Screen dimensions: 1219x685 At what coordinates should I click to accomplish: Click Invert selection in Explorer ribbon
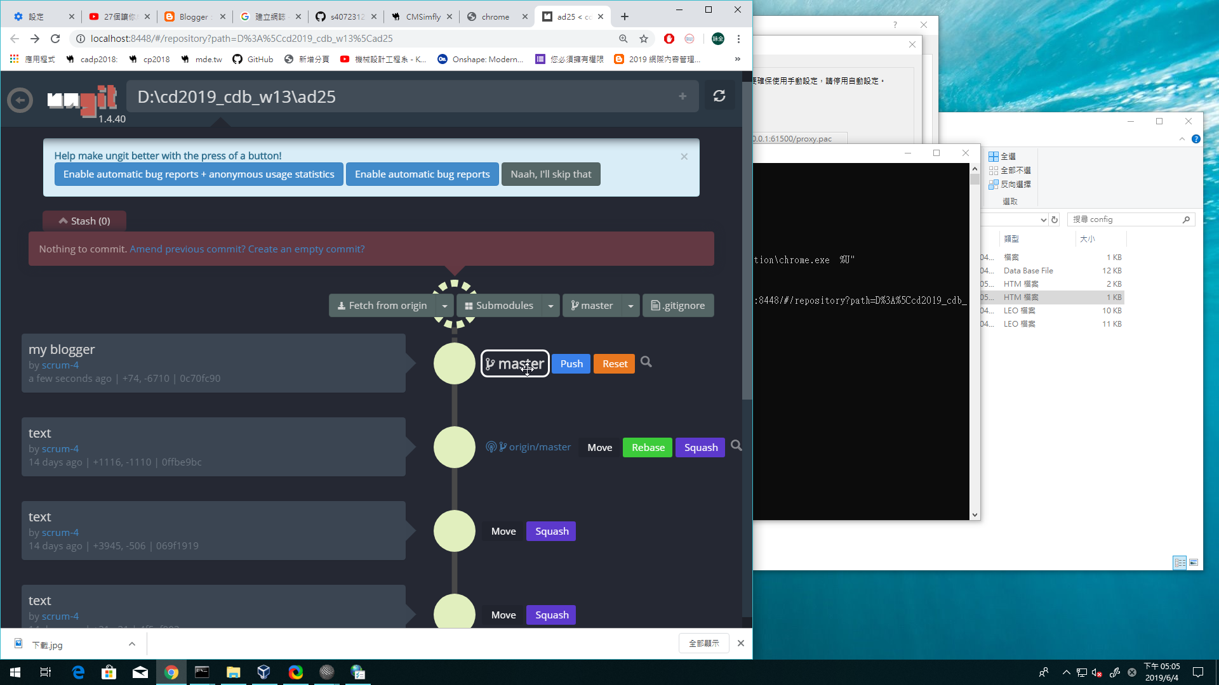point(1009,185)
